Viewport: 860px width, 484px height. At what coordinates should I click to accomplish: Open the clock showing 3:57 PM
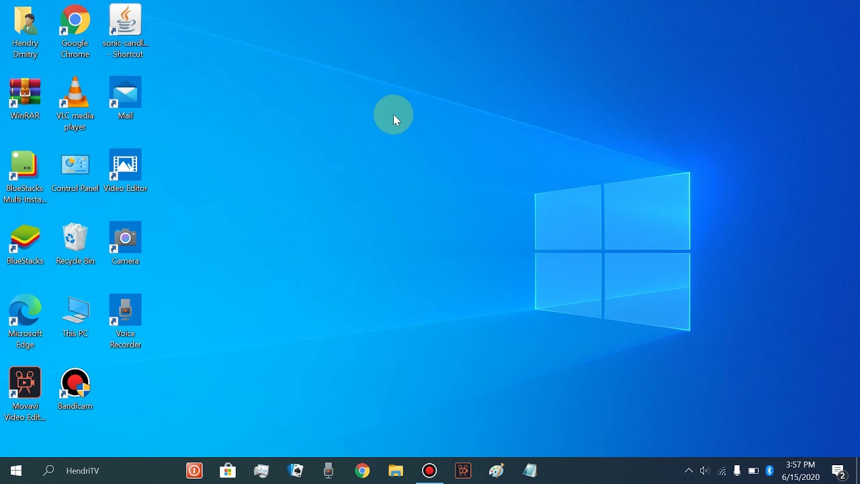click(800, 471)
